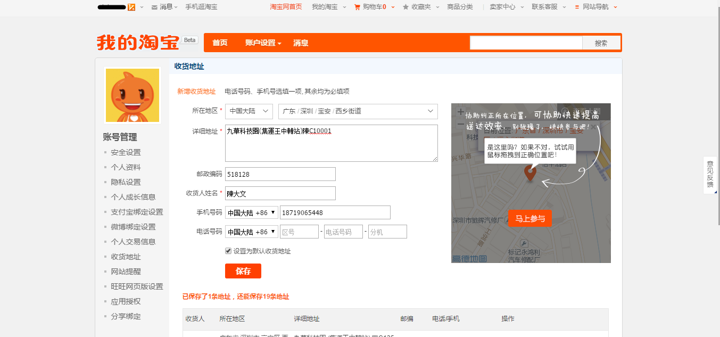
Task: Expand the 账户设置 menu
Action: tap(263, 43)
